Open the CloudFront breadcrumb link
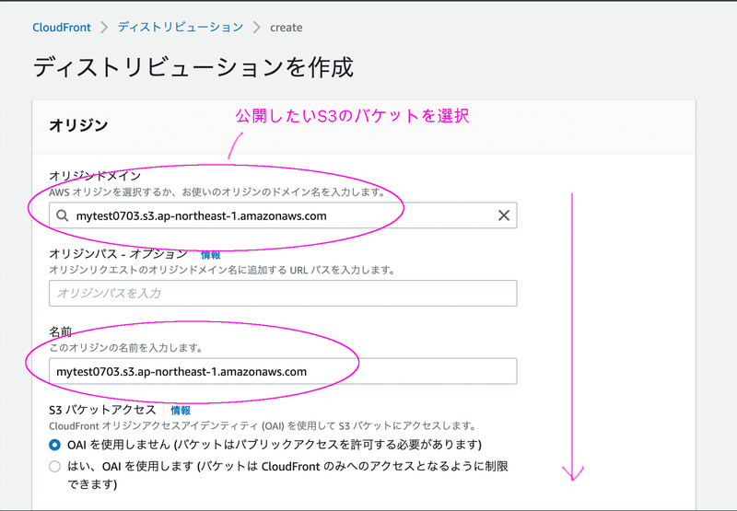The image size is (737, 511). [62, 28]
